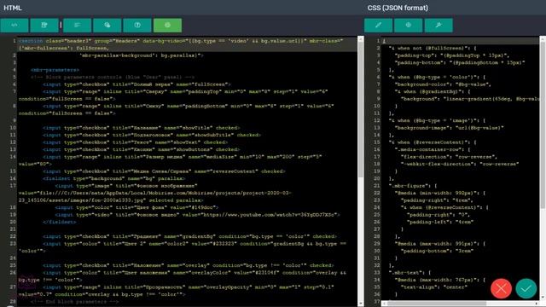This screenshot has width=546, height=307.
Task: Click the text lines icon button in the HTML toolbar
Action: [78, 25]
